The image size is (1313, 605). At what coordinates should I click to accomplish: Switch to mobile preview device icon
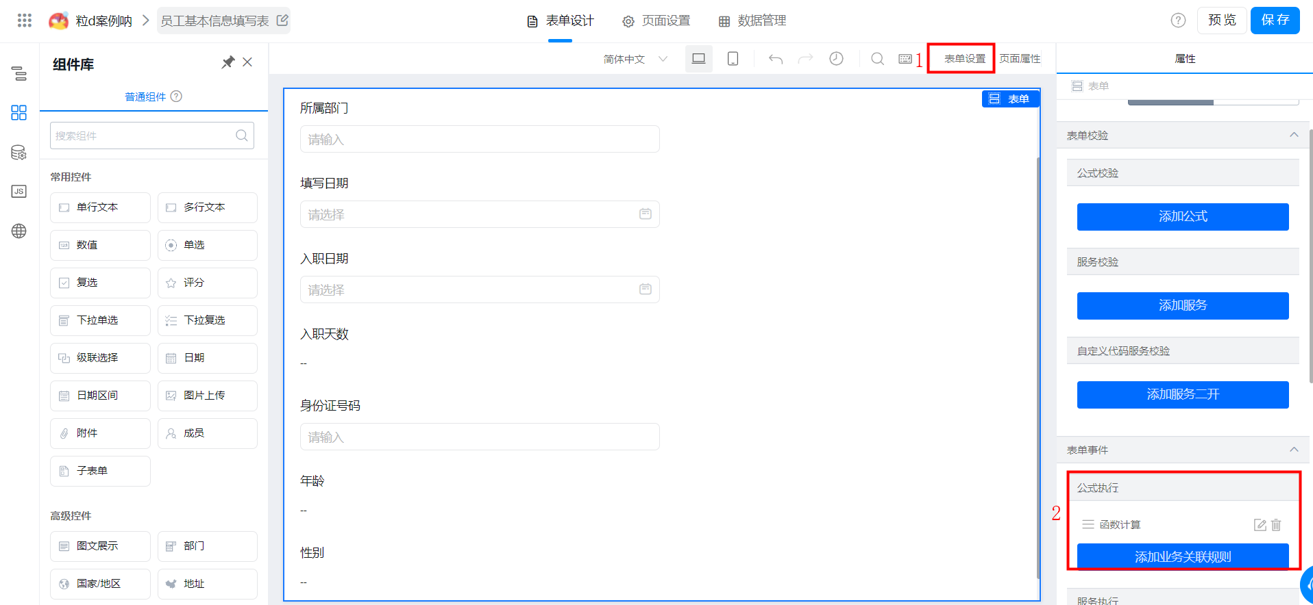pos(733,59)
